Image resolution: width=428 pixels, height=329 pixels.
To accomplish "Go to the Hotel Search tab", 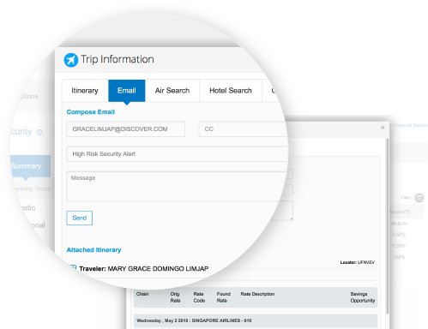I will [231, 91].
